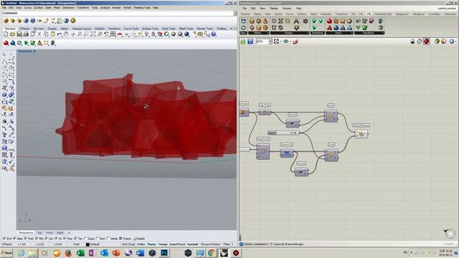Click the New file icon in Rhino toolbar
The image size is (459, 258).
click(x=6, y=34)
